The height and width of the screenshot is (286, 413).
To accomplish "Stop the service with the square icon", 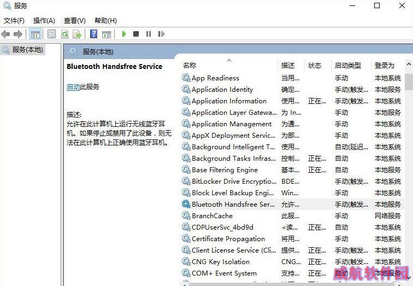I will [136, 34].
